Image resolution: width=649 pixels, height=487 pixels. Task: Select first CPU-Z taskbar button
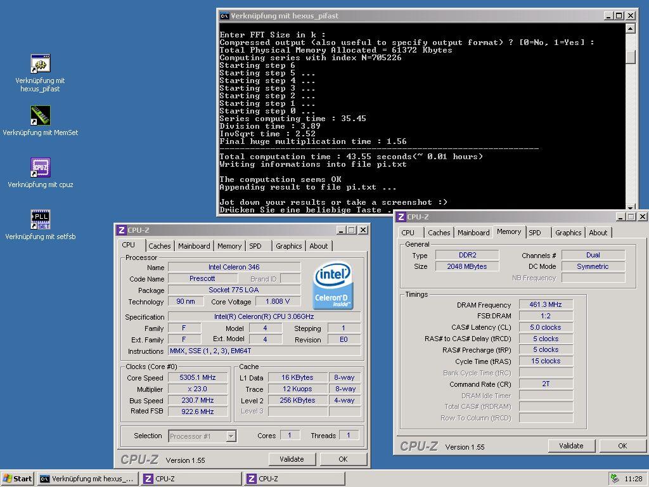click(x=191, y=479)
